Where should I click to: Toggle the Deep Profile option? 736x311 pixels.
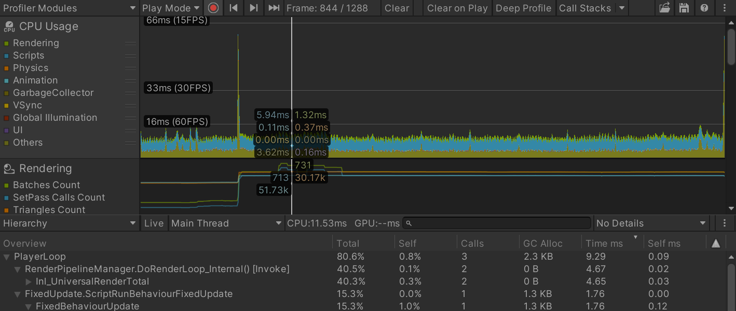point(523,8)
